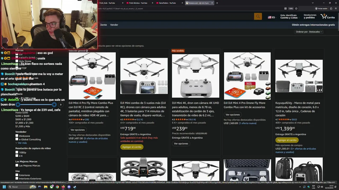Click the volume speaker tray icon
The width and height of the screenshot is (339, 190).
tap(322, 187)
